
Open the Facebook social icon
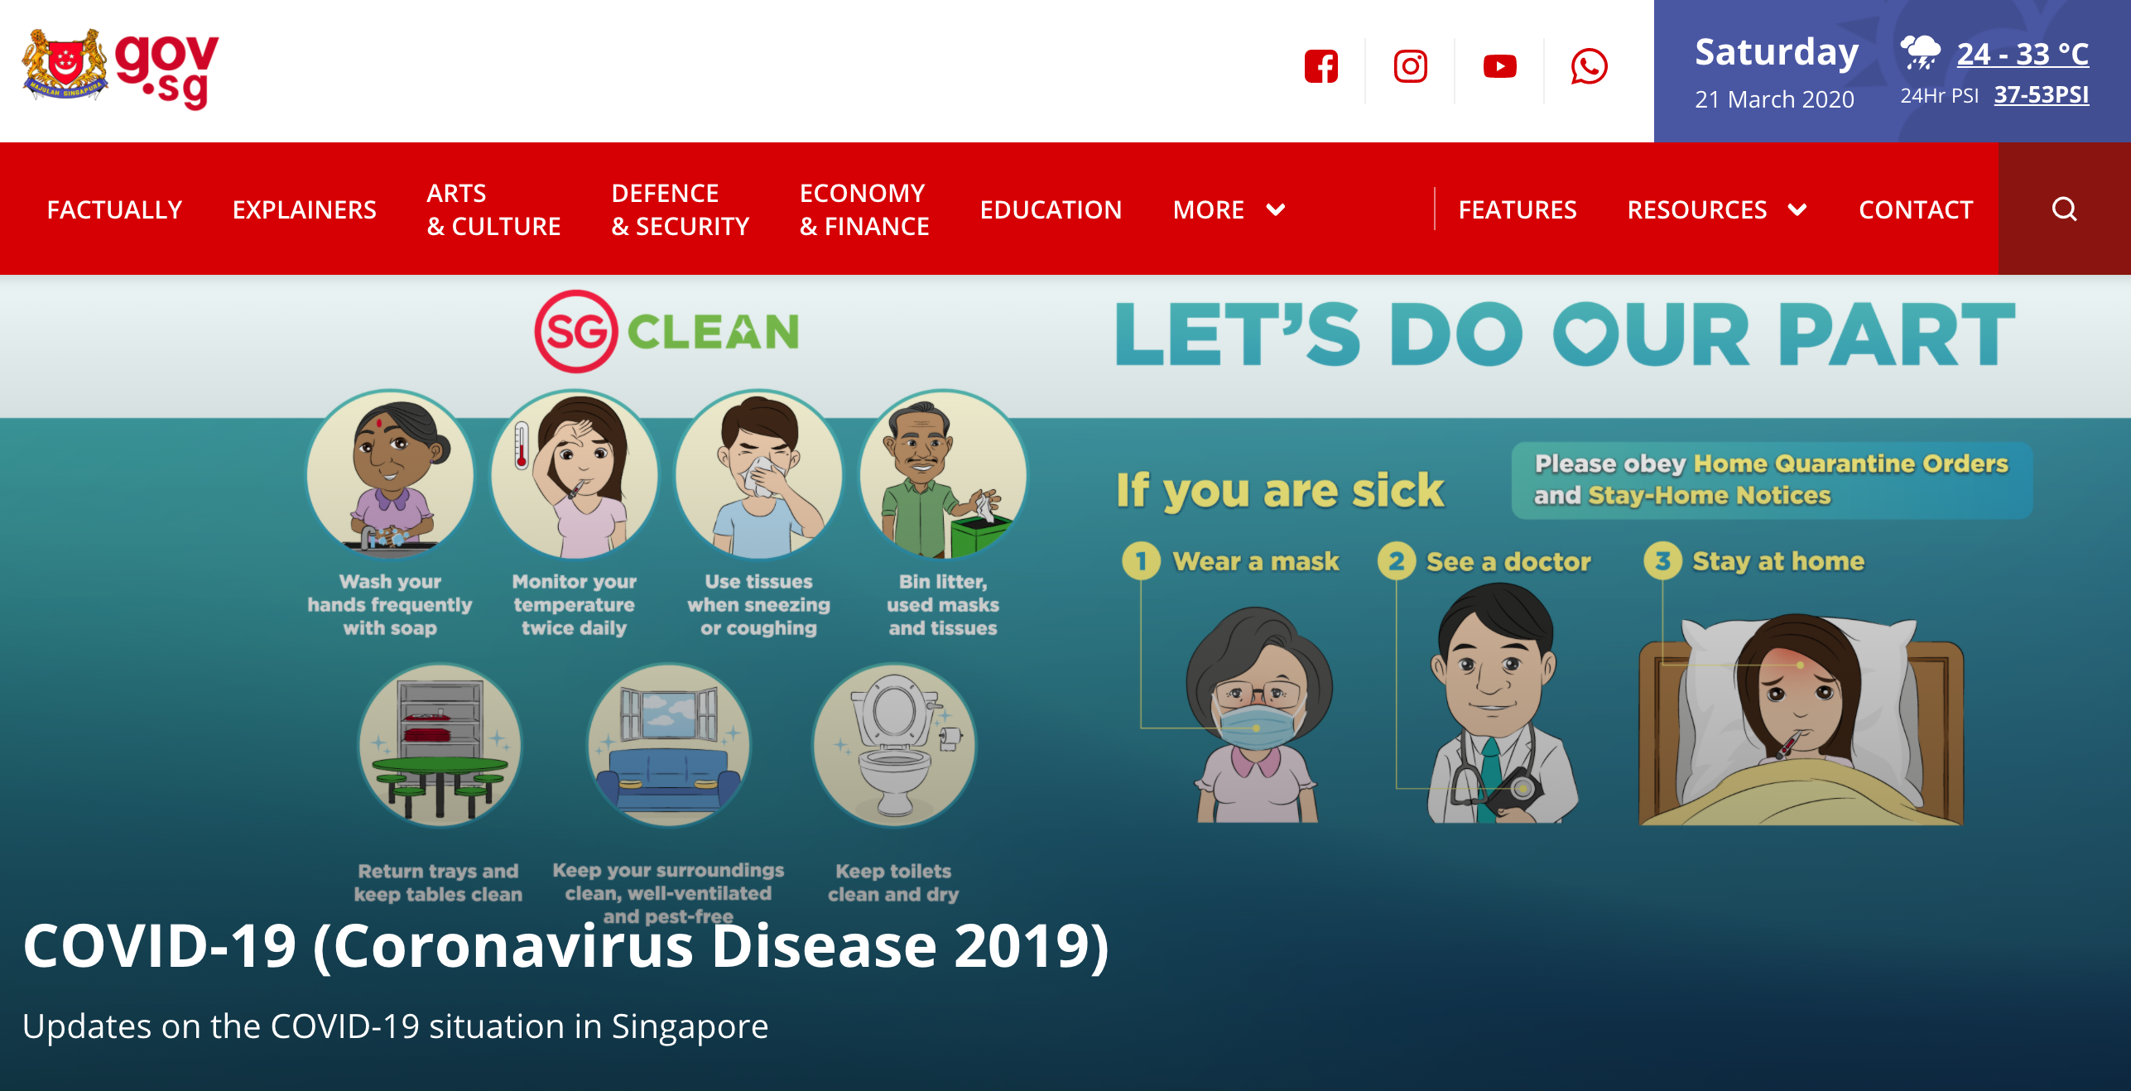[1320, 67]
